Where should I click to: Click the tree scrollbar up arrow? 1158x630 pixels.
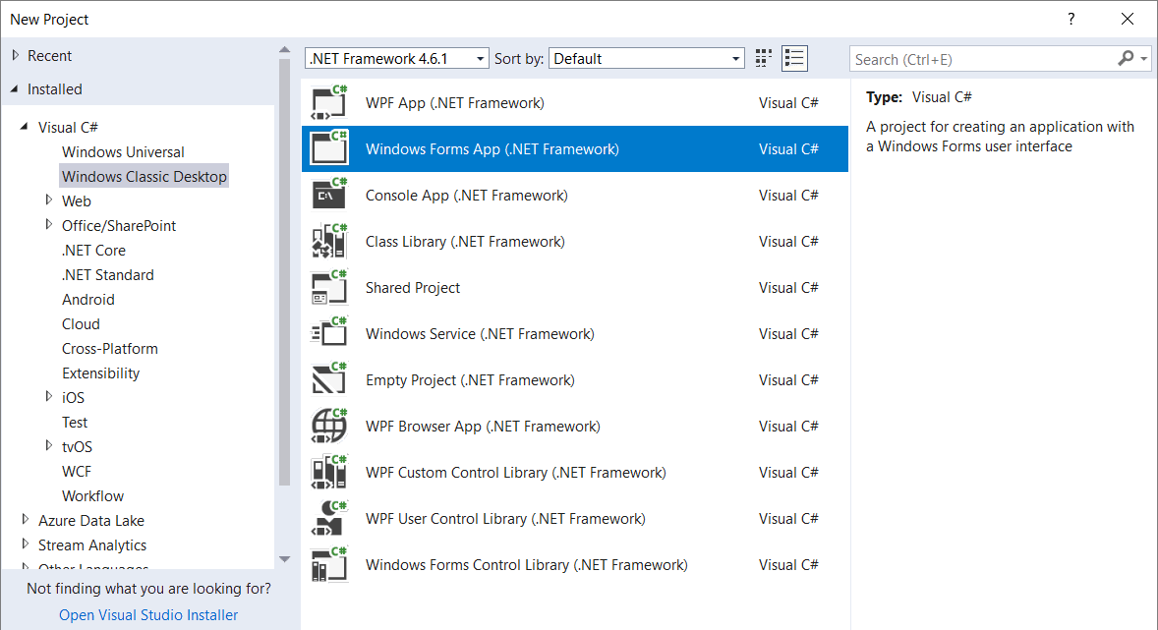tap(285, 50)
